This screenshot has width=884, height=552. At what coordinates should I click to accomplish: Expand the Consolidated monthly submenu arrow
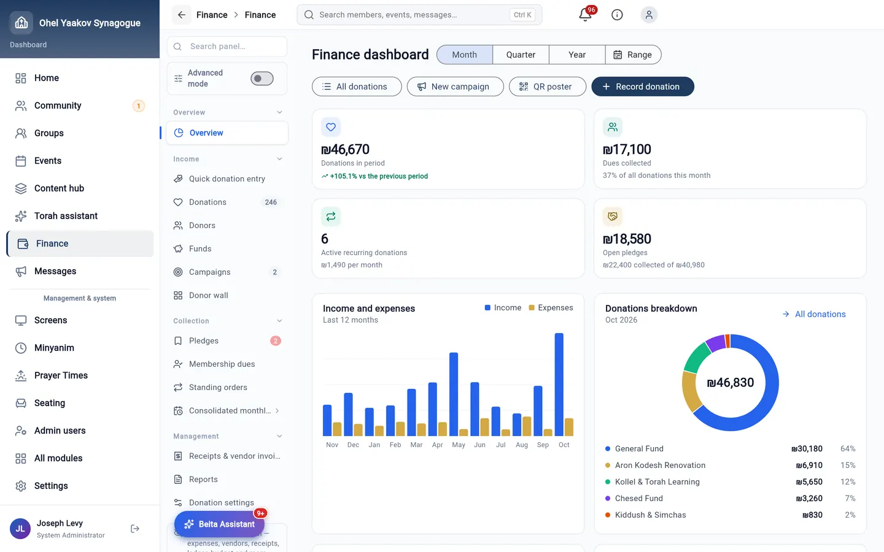pos(277,410)
